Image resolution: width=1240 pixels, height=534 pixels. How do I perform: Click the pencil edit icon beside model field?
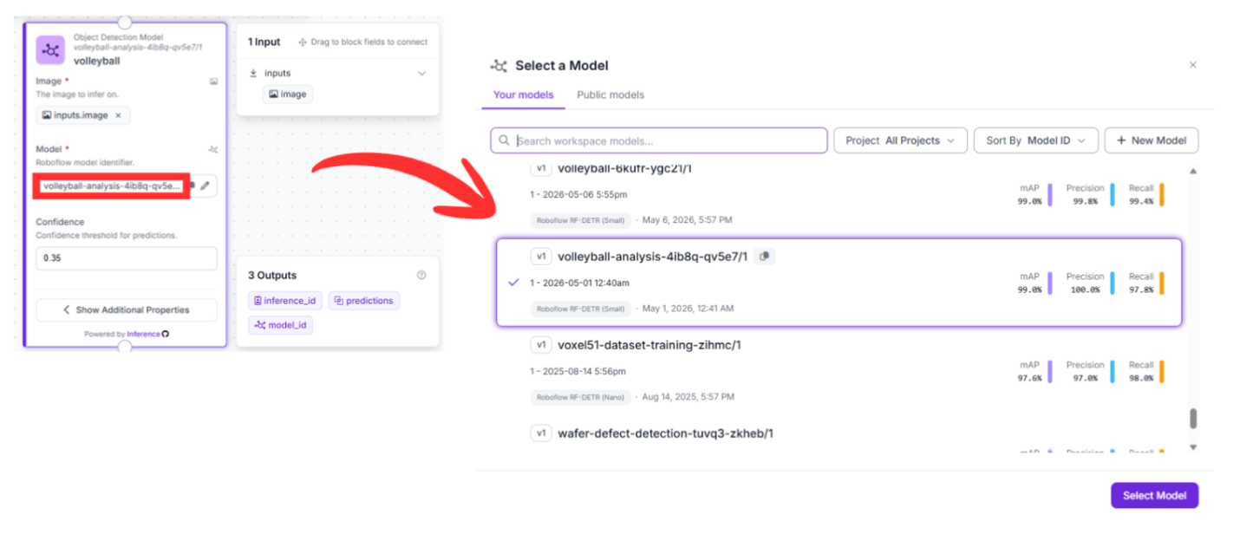tap(206, 186)
